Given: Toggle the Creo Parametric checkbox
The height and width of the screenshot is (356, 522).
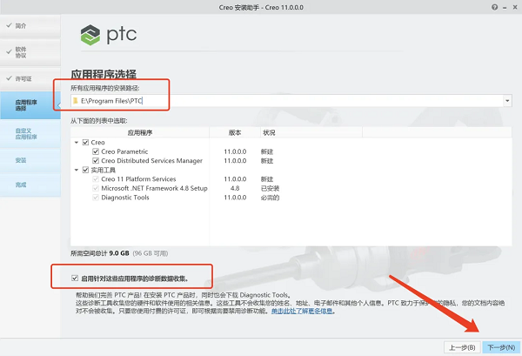Looking at the screenshot, I should 96,151.
